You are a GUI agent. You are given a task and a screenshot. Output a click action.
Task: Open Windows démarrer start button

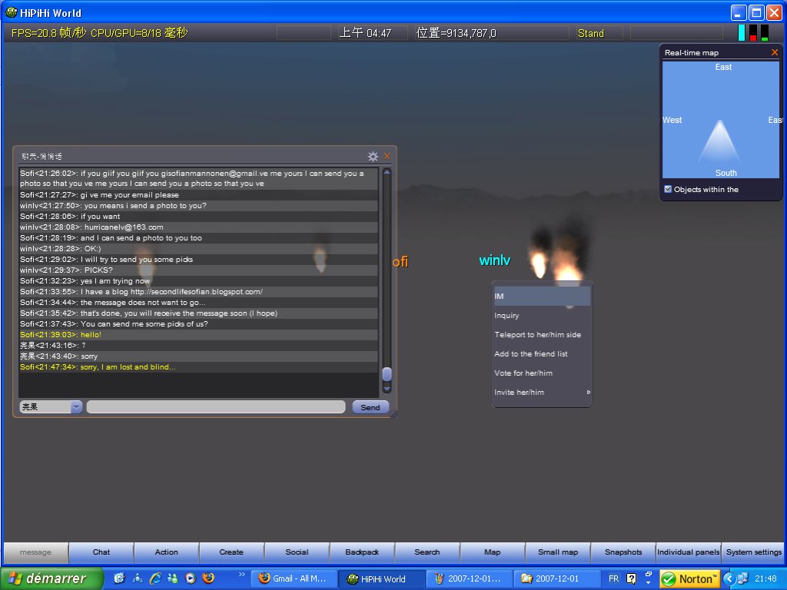(51, 578)
